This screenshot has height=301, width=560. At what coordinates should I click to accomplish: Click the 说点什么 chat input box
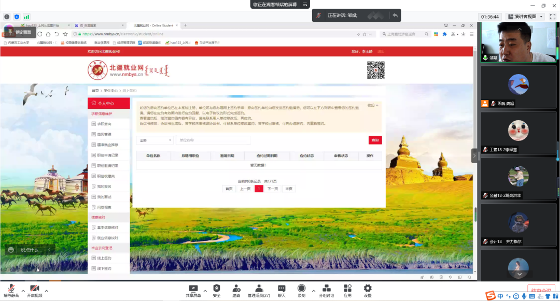click(31, 250)
